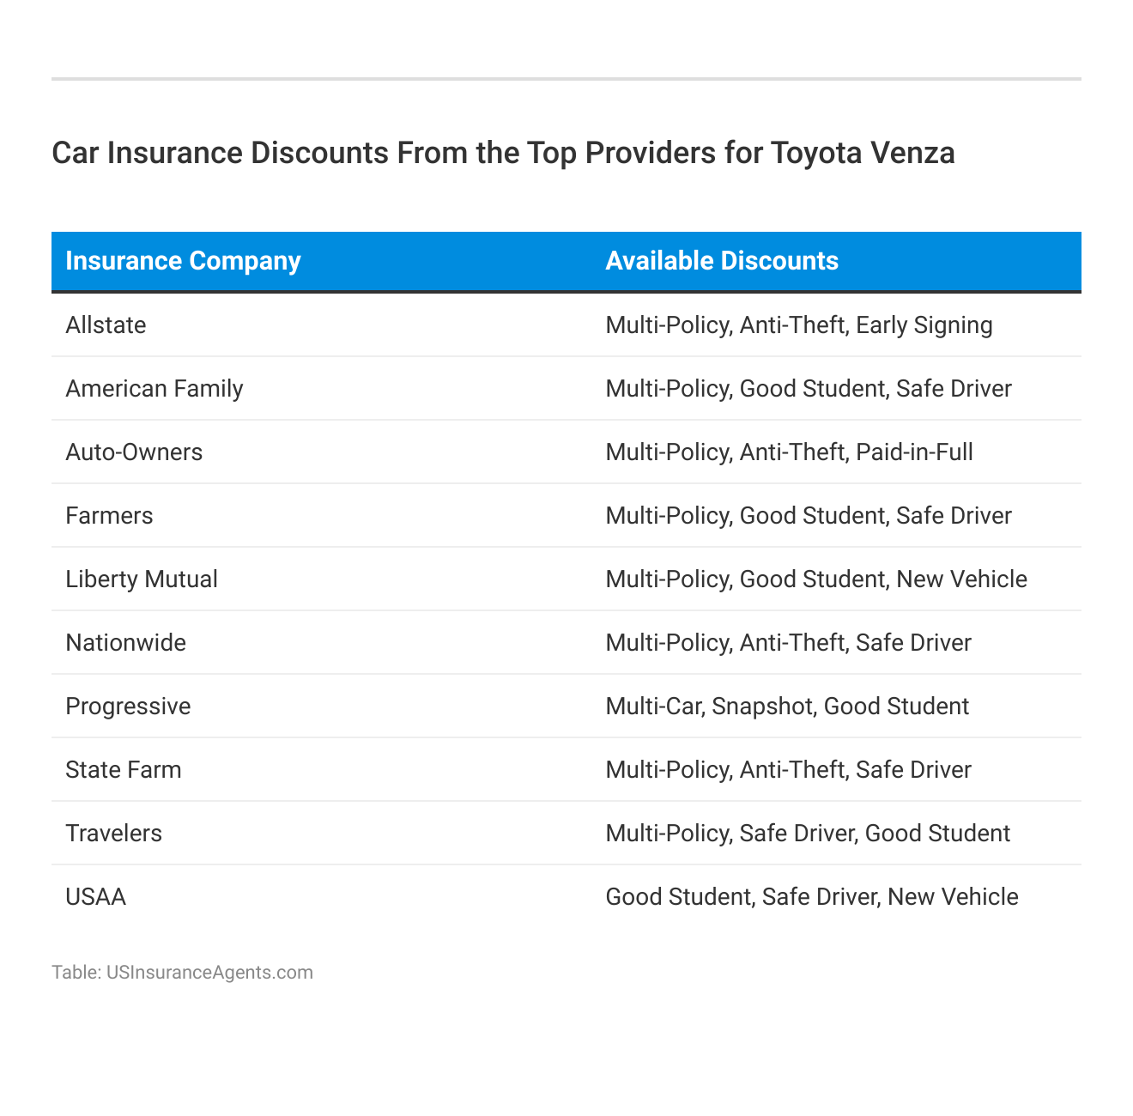Select the Farmers company cell

click(x=109, y=516)
